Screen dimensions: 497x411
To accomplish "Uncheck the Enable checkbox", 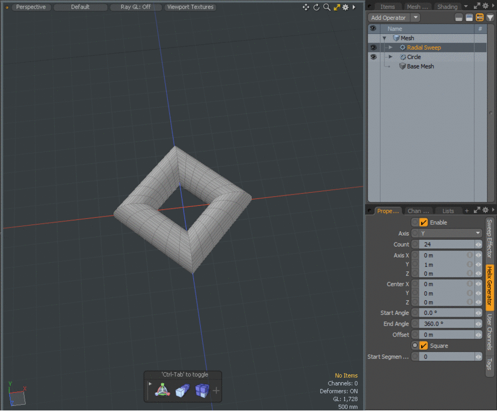I will click(423, 222).
